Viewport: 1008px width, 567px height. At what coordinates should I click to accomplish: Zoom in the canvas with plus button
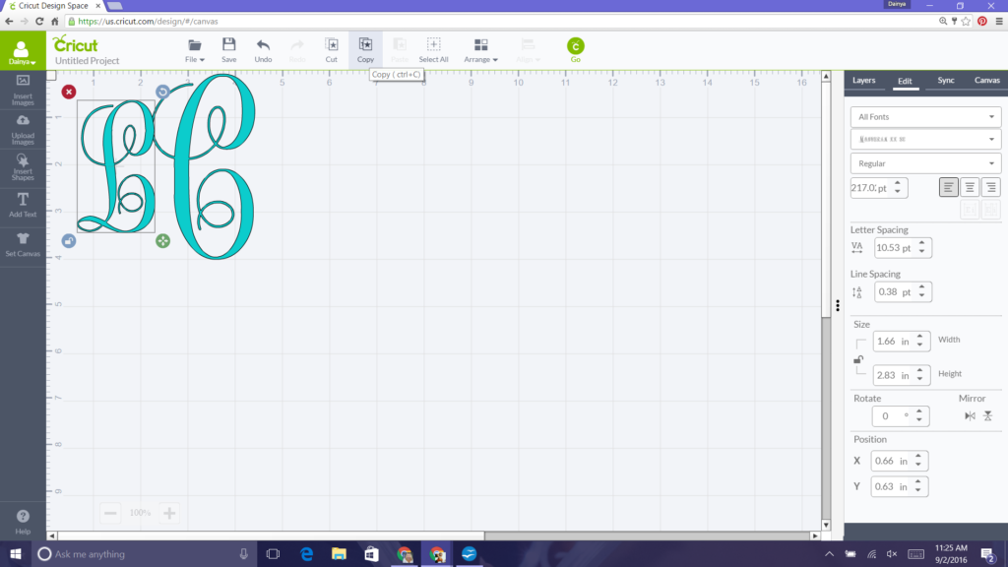[x=169, y=513]
